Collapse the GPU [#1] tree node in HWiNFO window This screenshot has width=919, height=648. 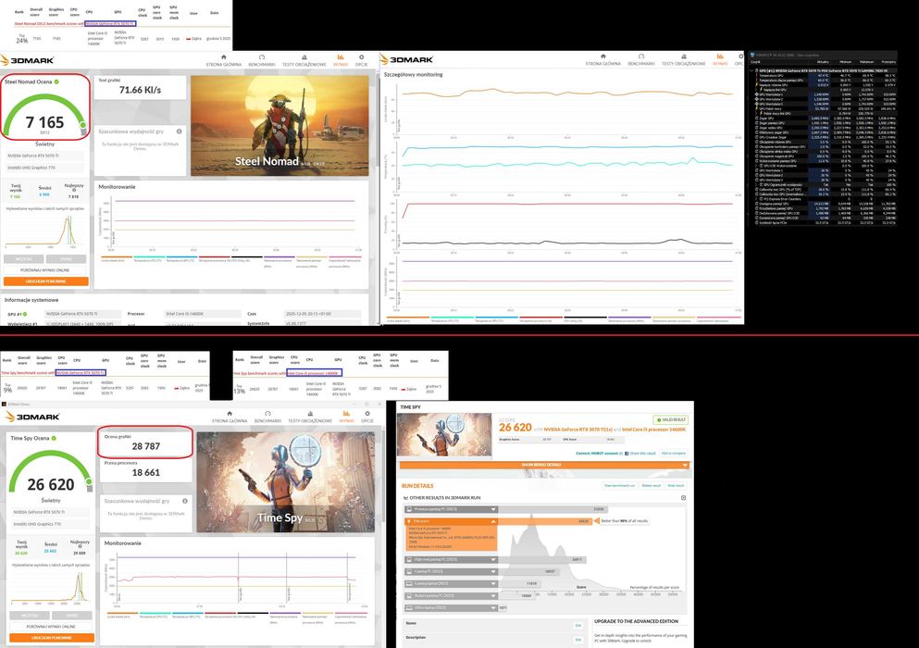752,70
